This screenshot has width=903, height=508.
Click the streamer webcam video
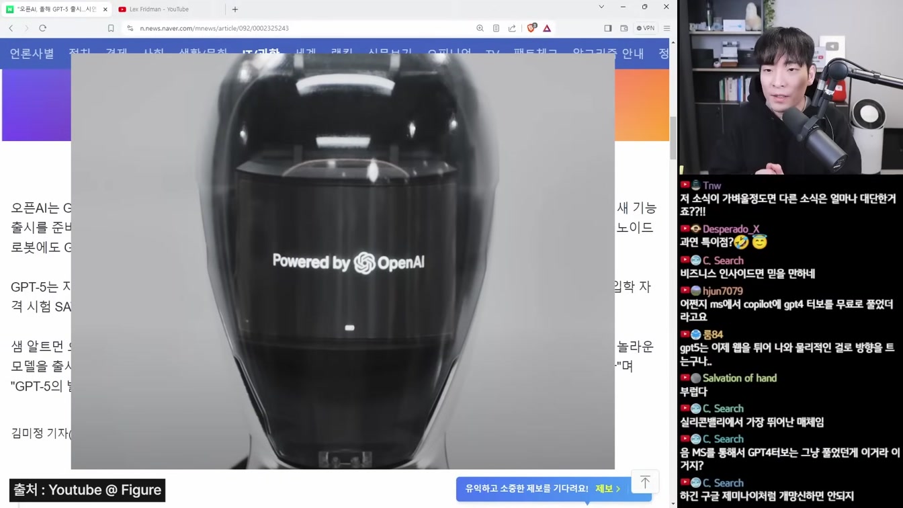pos(790,87)
